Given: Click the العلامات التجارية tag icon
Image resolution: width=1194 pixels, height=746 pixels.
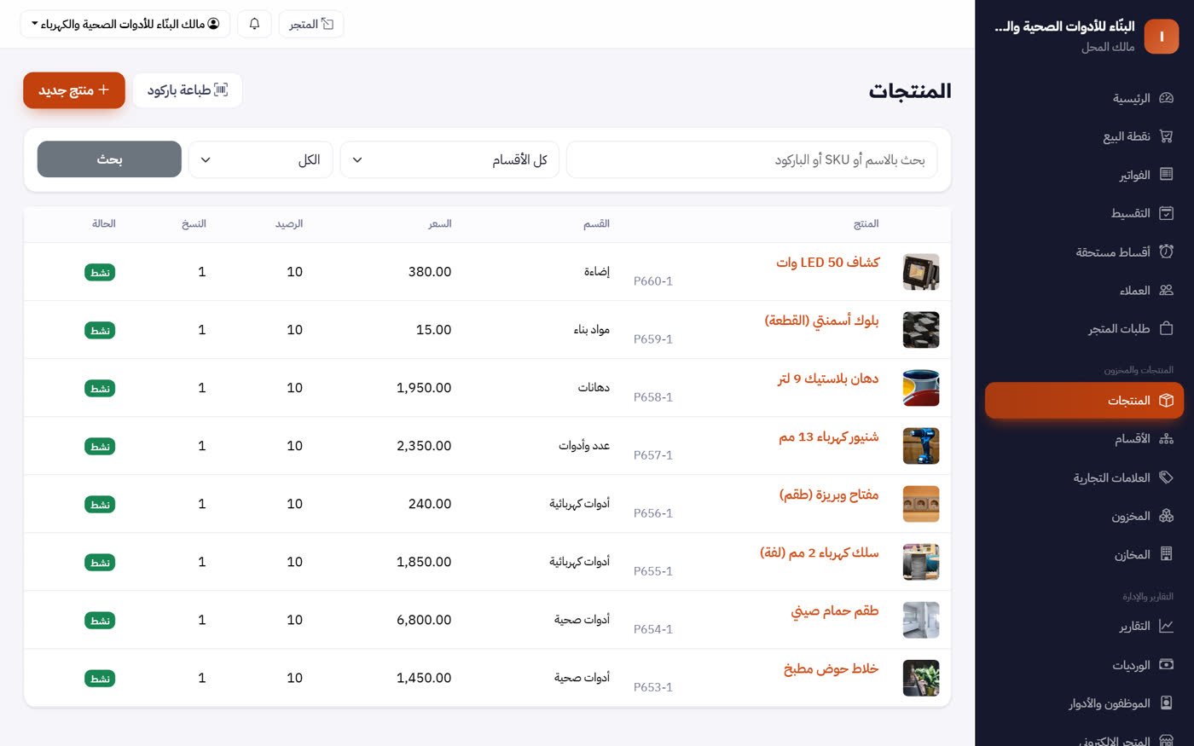Looking at the screenshot, I should point(1166,477).
